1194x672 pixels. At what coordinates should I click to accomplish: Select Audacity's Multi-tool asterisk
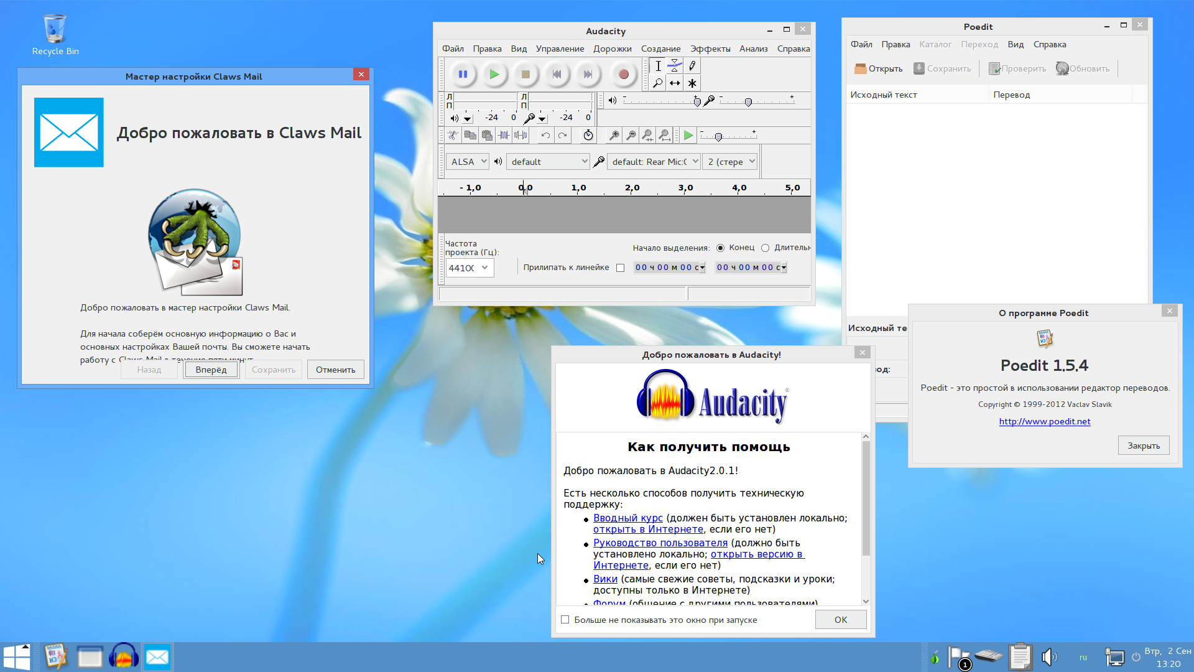point(692,83)
